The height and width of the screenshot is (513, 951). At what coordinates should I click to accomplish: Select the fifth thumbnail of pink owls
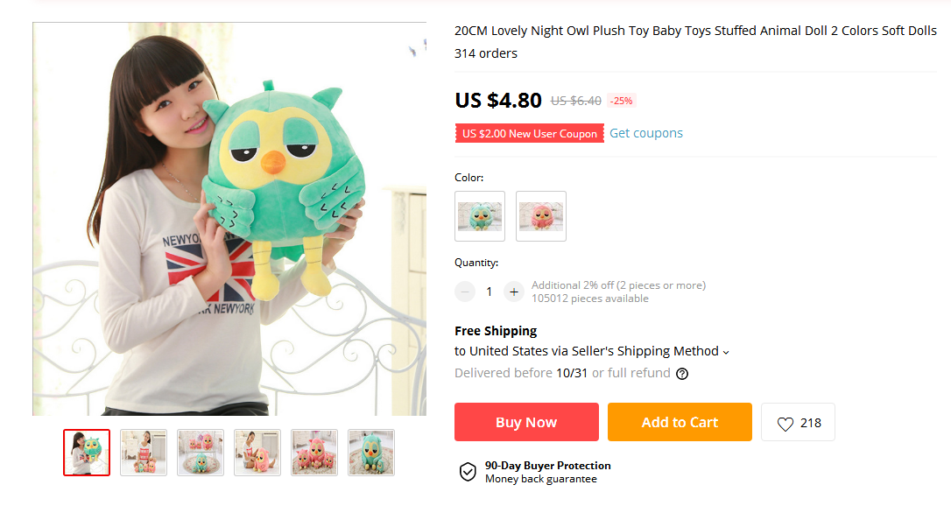pos(314,453)
